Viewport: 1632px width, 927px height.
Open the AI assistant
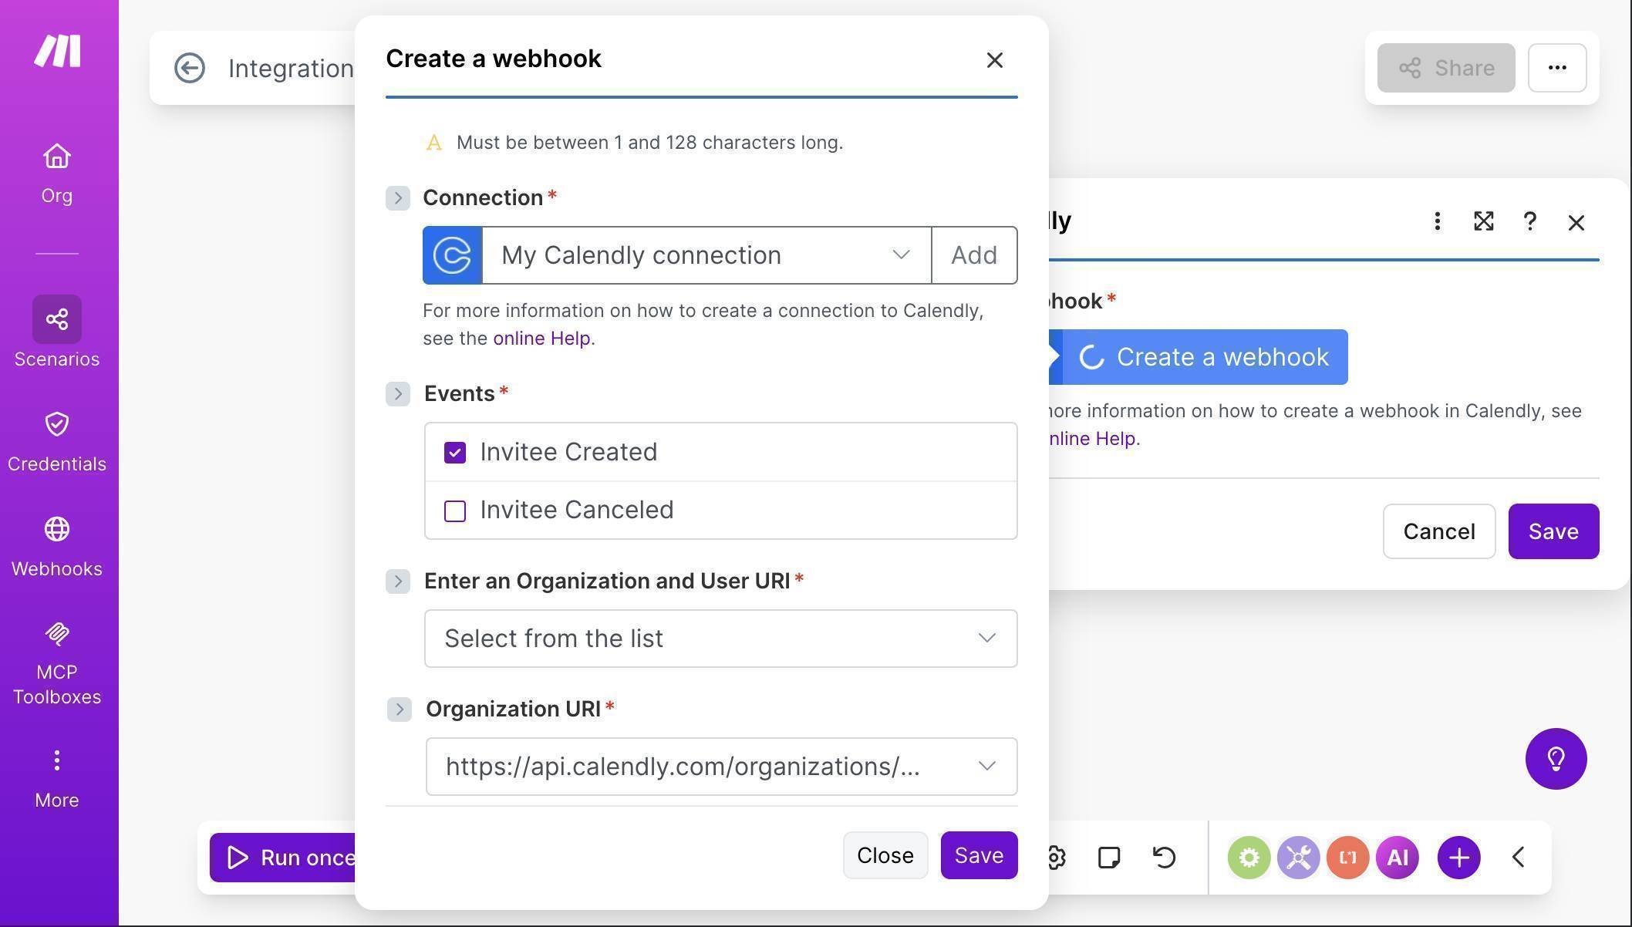tap(1398, 856)
